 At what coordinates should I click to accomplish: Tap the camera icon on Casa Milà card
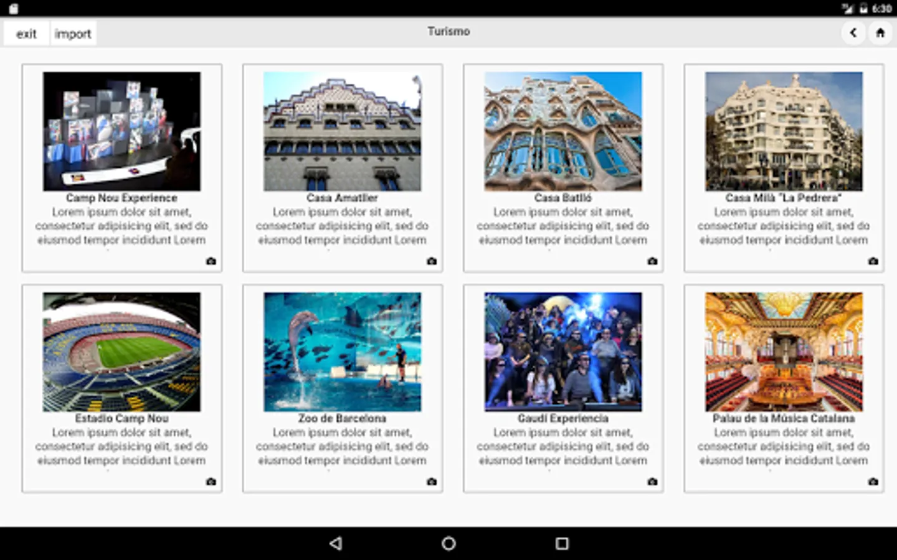point(873,261)
